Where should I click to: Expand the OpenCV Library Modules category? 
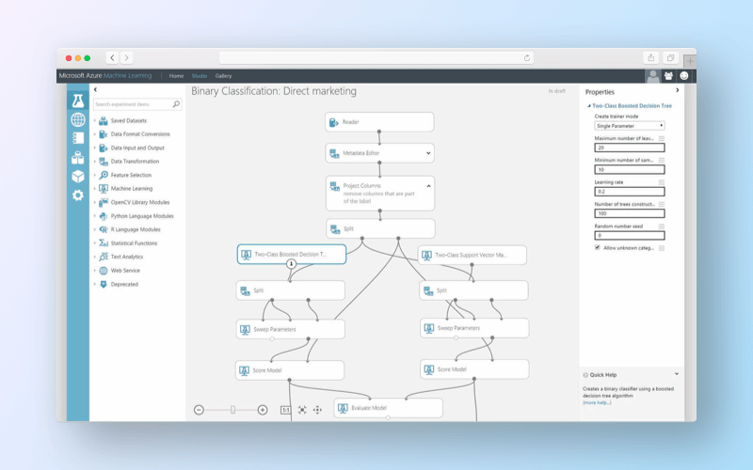tap(95, 202)
